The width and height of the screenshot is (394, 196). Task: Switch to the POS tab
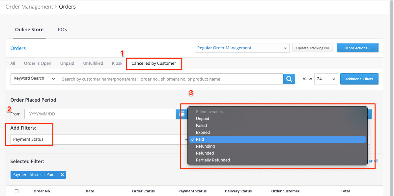pyautogui.click(x=62, y=30)
